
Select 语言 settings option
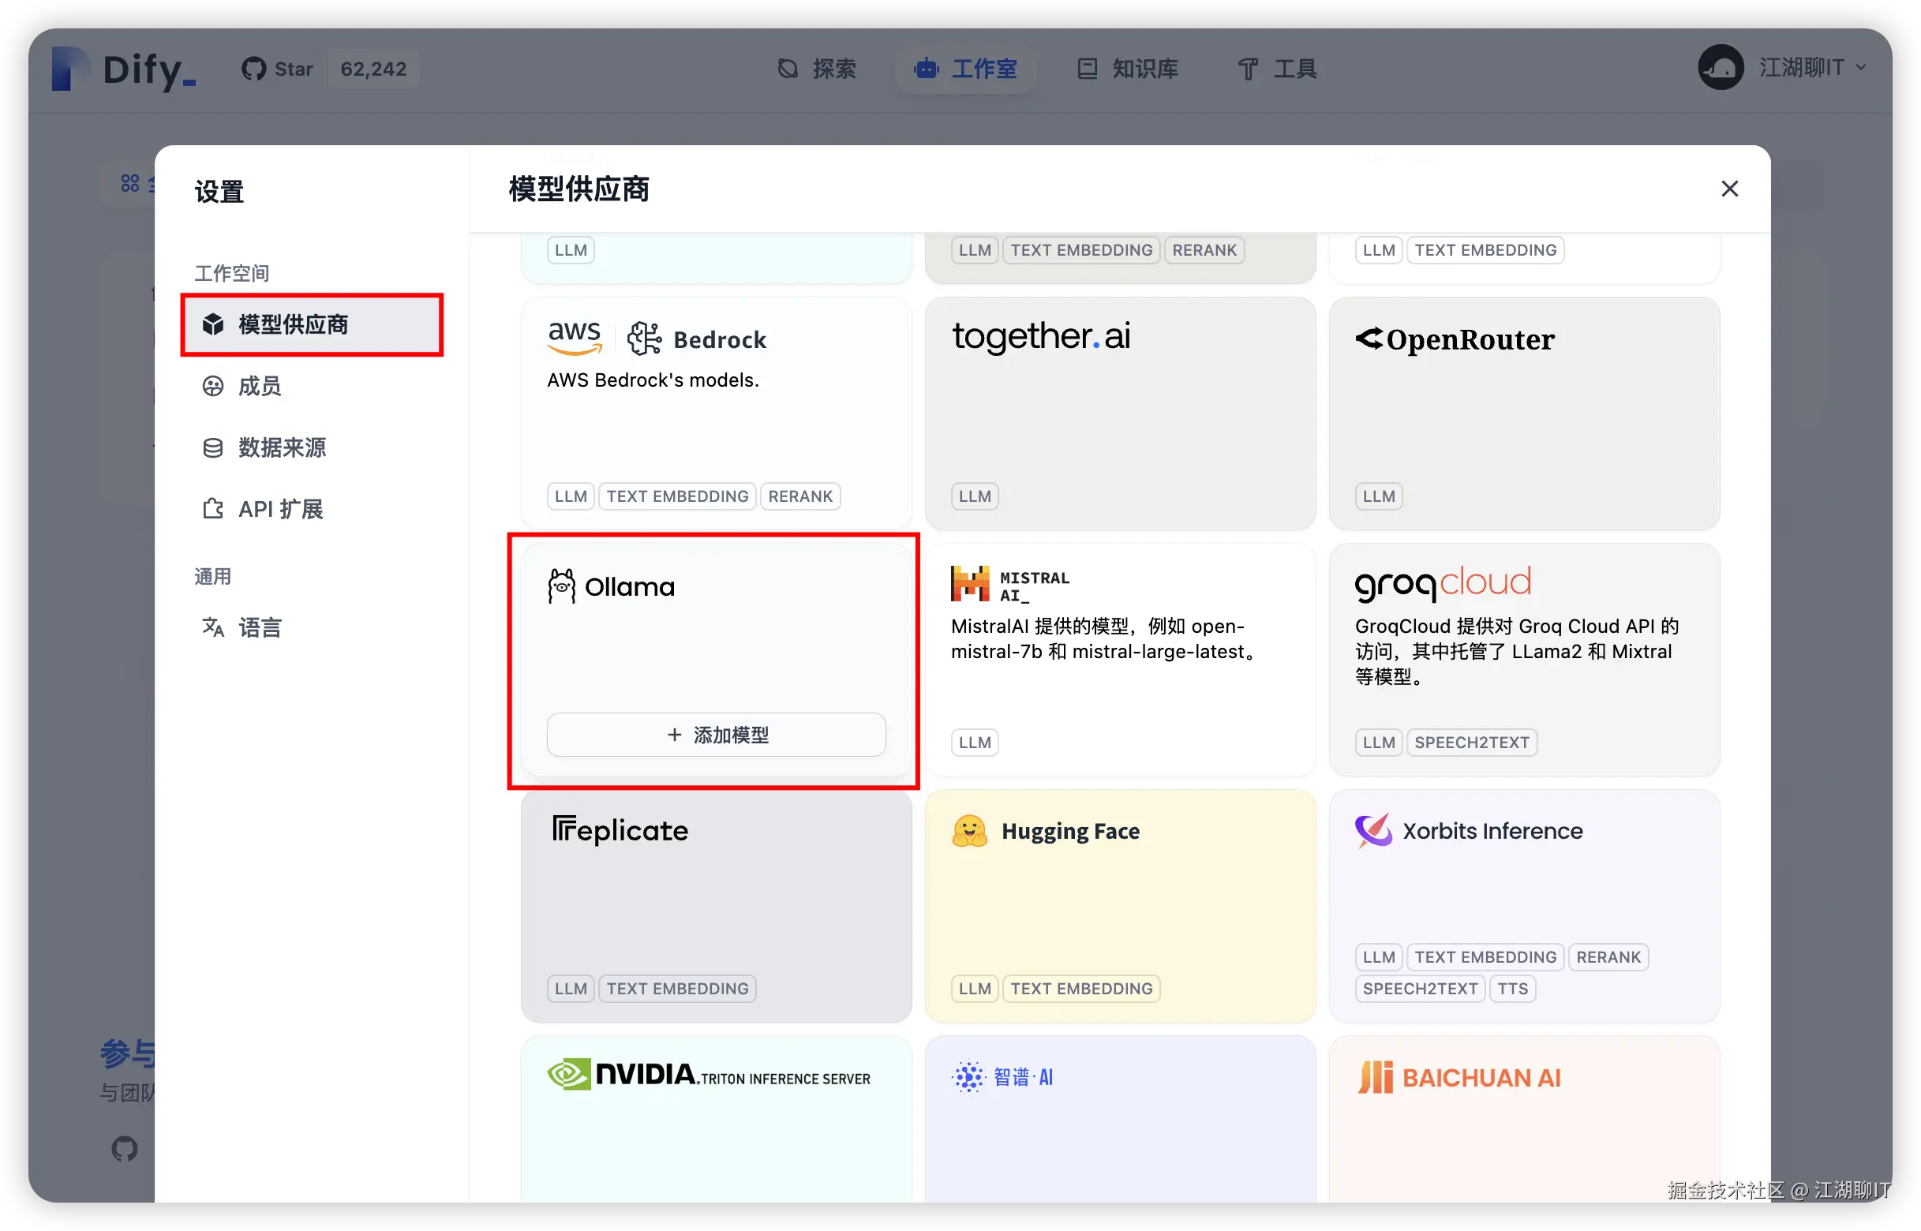point(259,627)
